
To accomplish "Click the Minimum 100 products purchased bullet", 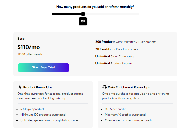I will (x=43, y=115).
